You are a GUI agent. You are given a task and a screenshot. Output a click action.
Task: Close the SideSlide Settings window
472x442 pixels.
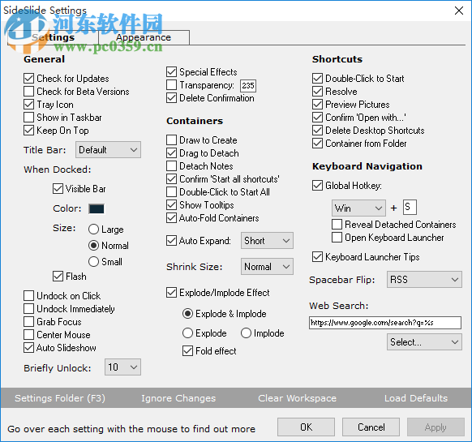[x=459, y=11]
